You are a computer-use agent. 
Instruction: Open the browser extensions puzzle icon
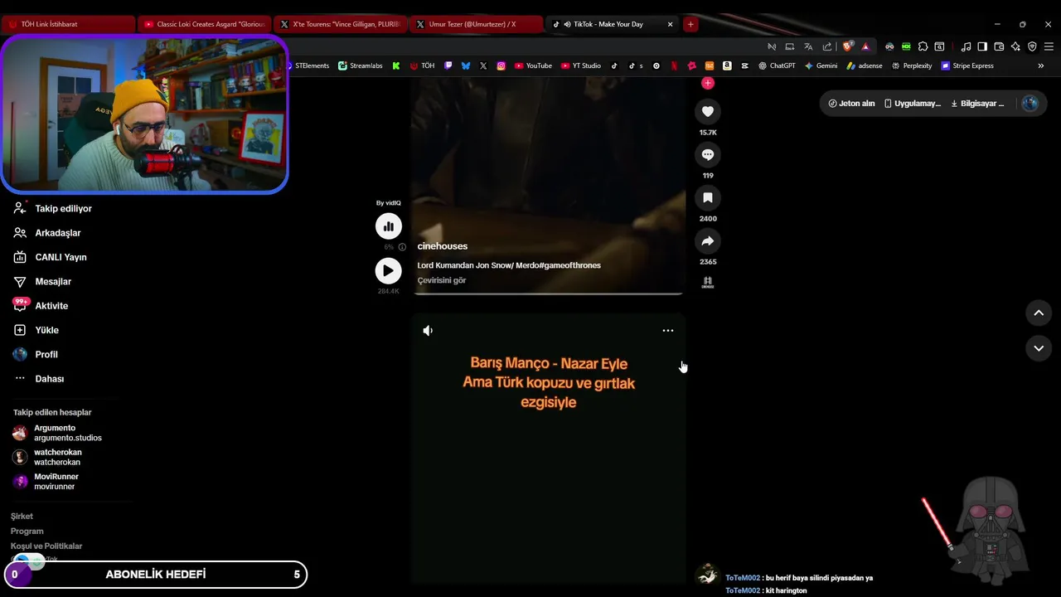[923, 46]
